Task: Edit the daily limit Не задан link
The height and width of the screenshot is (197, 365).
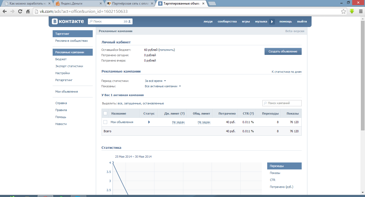Action: point(178,122)
